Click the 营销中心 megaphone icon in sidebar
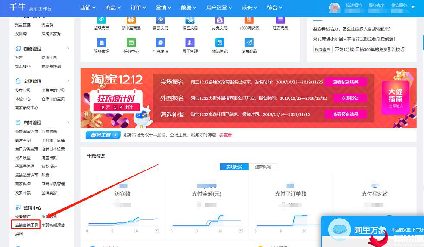 point(18,207)
